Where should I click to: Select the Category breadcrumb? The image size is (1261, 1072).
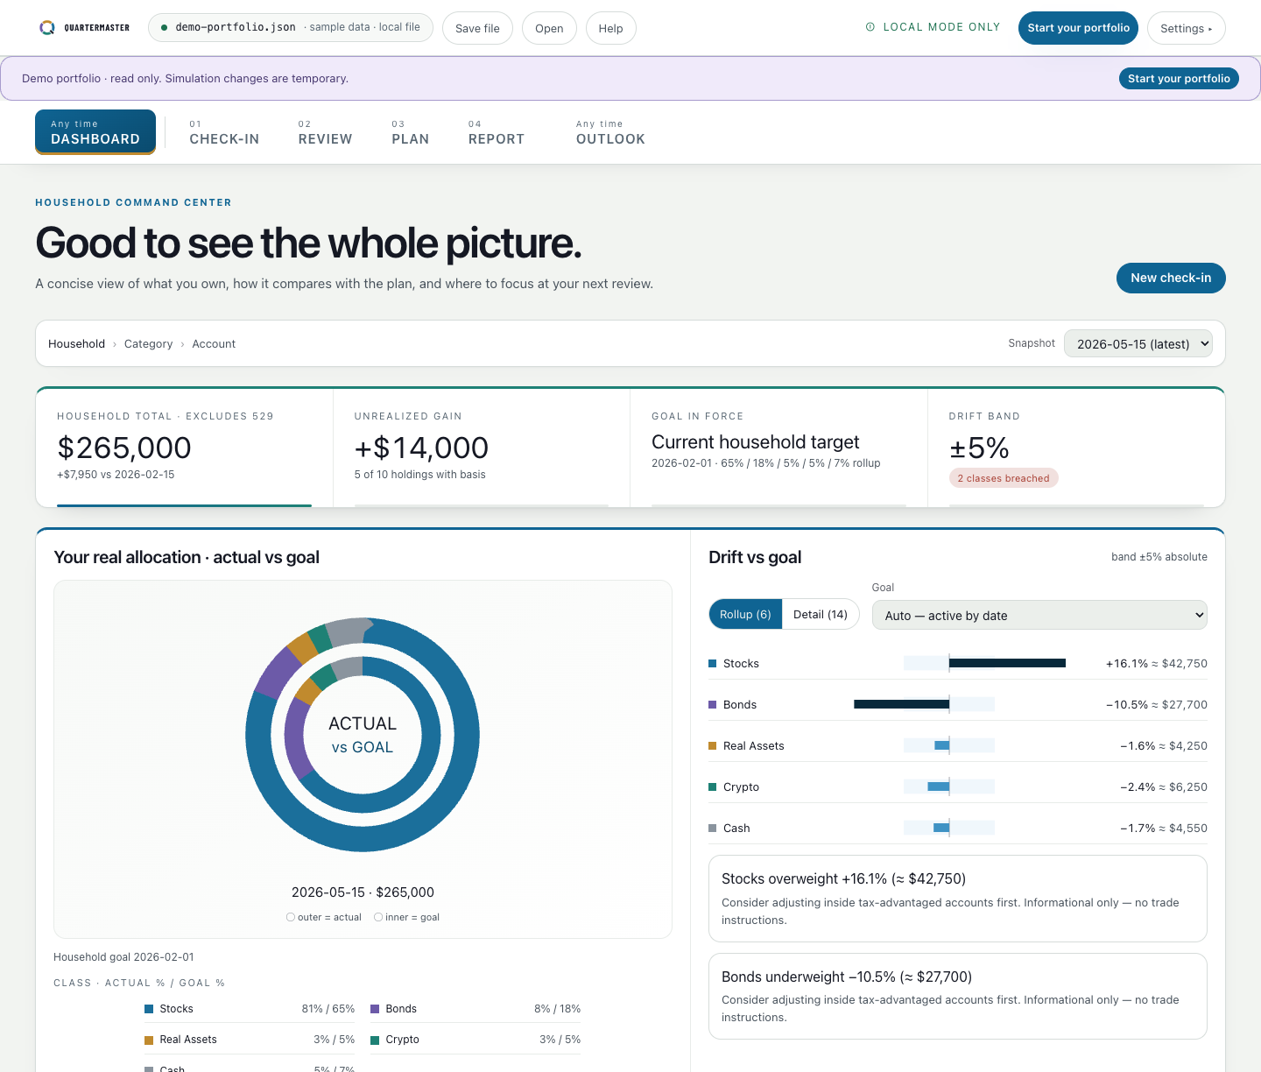pyautogui.click(x=148, y=344)
